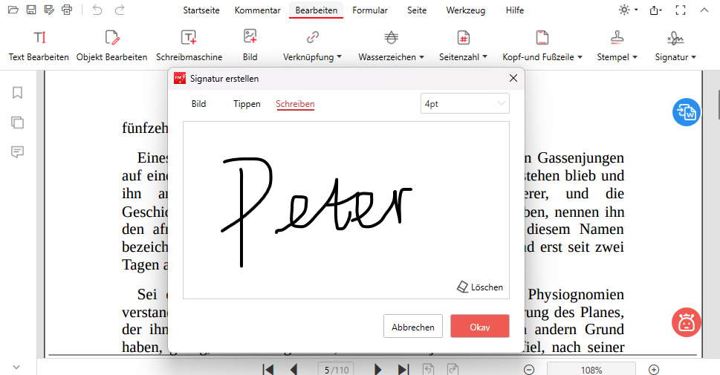
Task: Open the red AI assistant robot icon
Action: pyautogui.click(x=687, y=322)
